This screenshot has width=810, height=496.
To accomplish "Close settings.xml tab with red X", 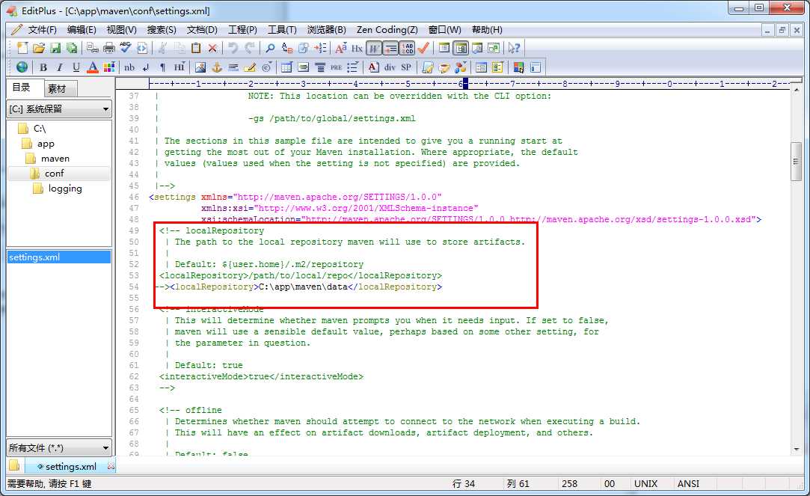I will click(111, 466).
